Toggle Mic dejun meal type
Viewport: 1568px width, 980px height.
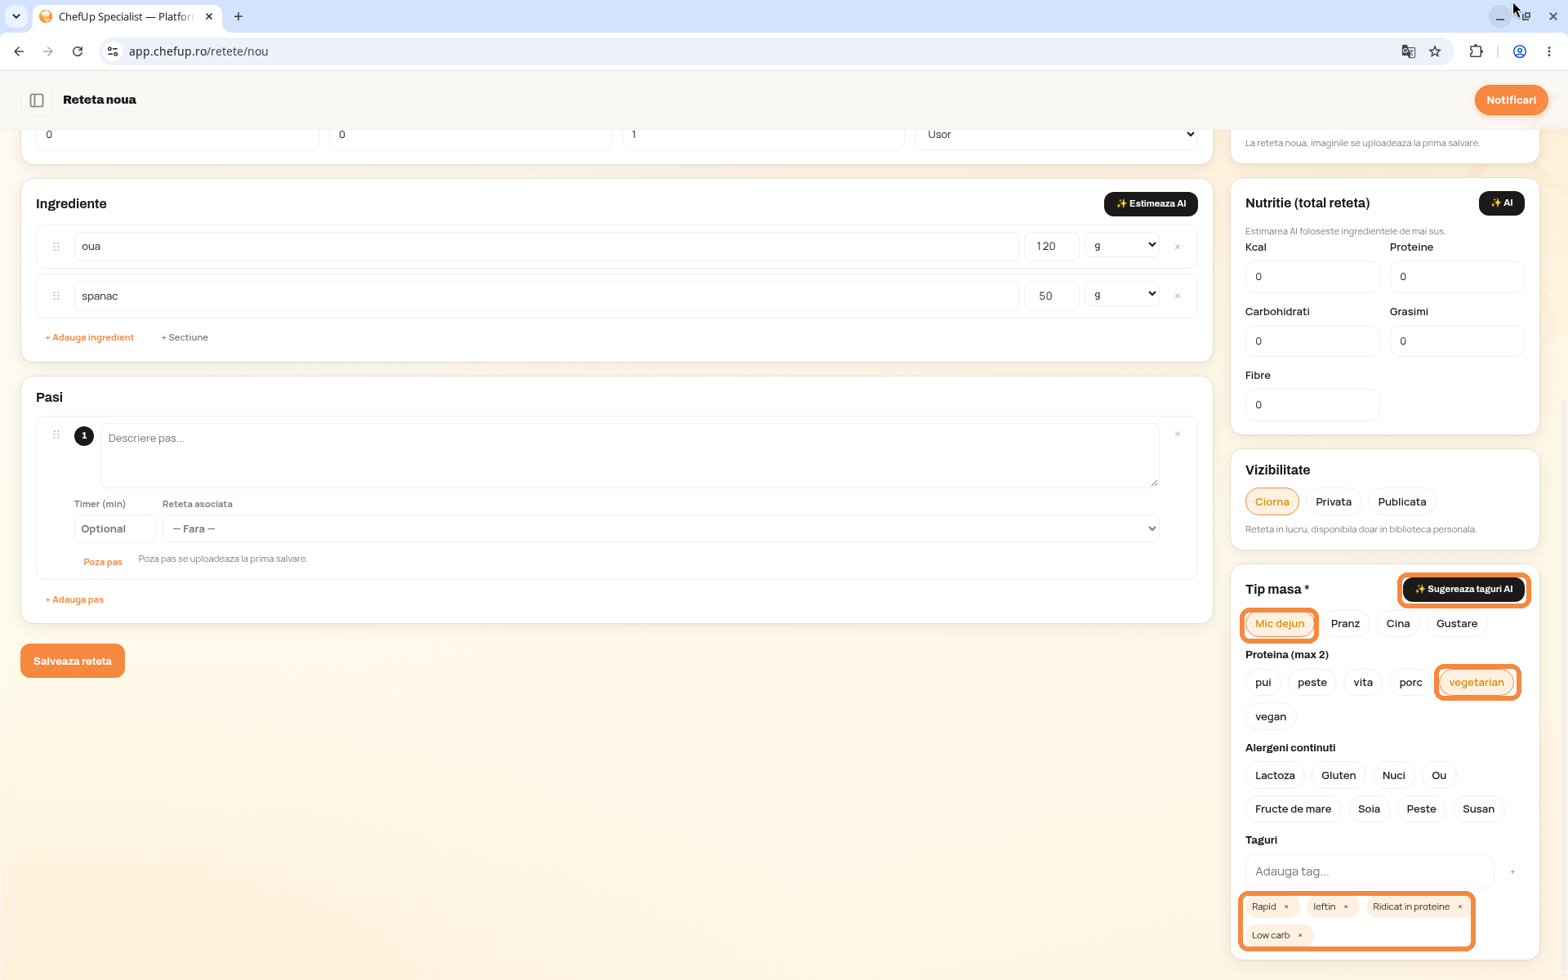pos(1280,624)
